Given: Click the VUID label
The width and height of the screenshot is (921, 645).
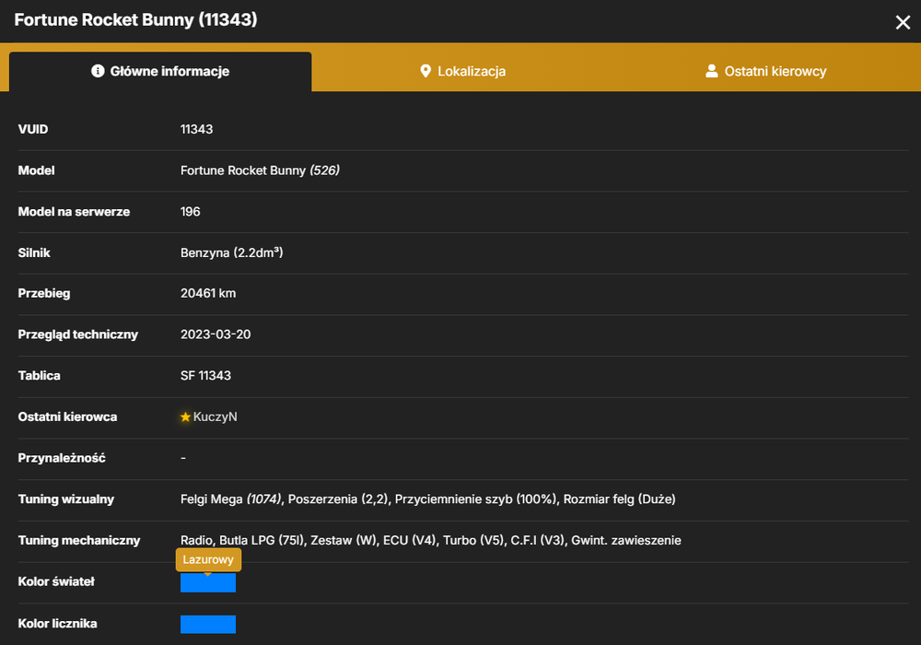Looking at the screenshot, I should pos(33,129).
